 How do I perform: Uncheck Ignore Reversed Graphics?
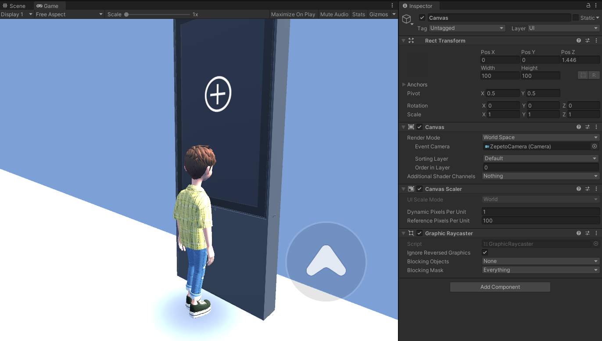click(x=484, y=252)
